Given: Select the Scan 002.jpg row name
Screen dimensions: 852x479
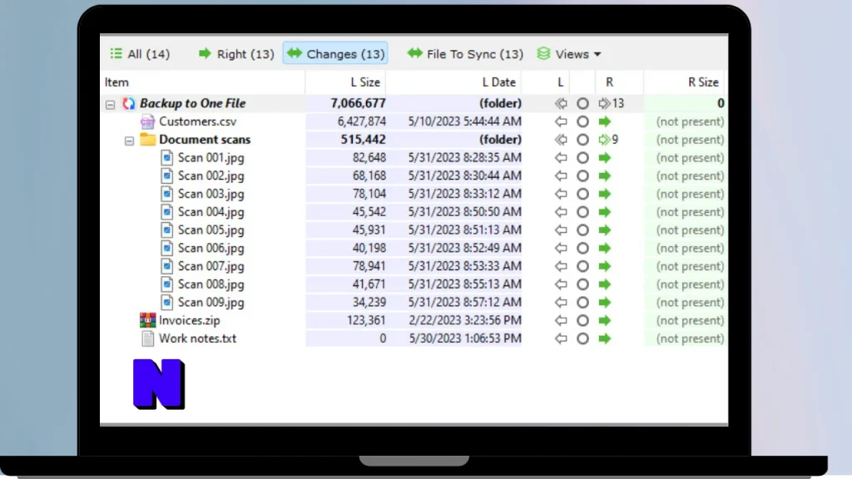Looking at the screenshot, I should (211, 176).
